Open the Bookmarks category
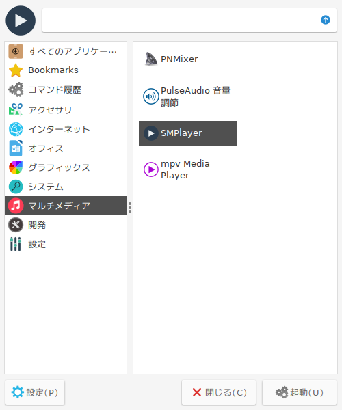This screenshot has height=410, width=342. (x=66, y=70)
